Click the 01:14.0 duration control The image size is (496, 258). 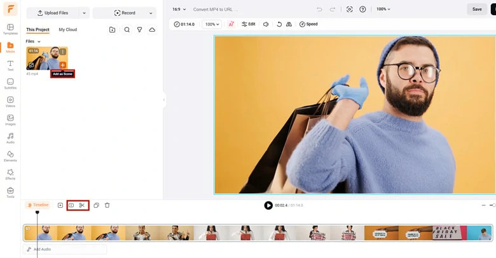click(184, 24)
